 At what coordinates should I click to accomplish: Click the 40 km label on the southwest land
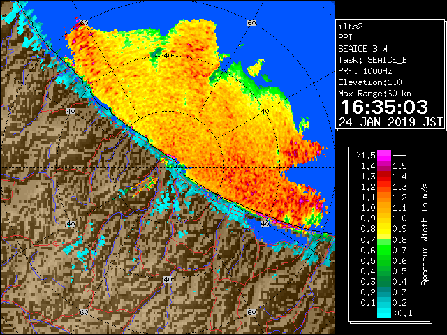click(71, 223)
